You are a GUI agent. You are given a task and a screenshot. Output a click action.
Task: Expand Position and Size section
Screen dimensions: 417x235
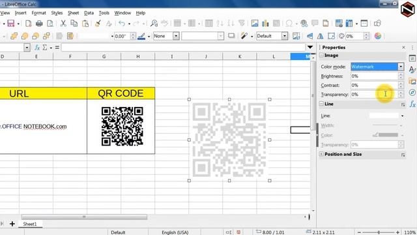tap(321, 154)
